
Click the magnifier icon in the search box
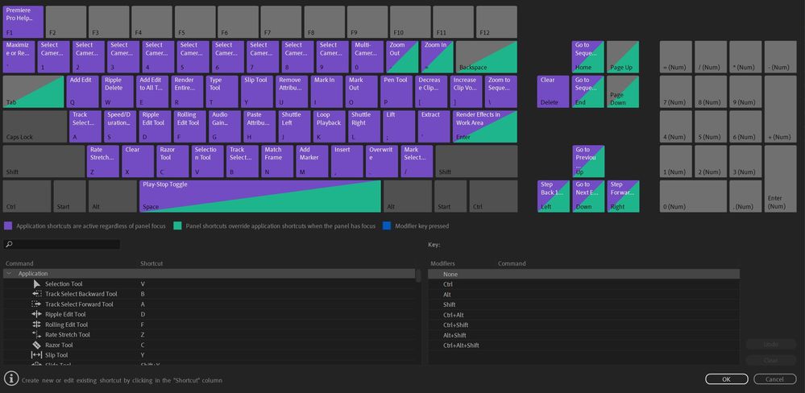9,245
